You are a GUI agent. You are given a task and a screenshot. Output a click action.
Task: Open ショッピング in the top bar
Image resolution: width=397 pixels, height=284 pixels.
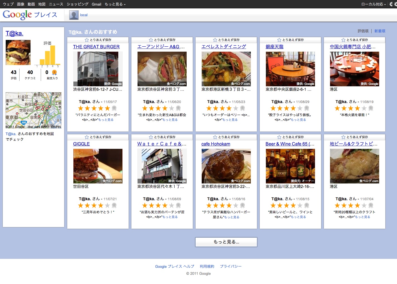coord(78,4)
